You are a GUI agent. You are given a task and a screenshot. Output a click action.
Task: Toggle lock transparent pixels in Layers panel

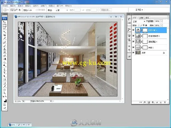click(x=139, y=25)
